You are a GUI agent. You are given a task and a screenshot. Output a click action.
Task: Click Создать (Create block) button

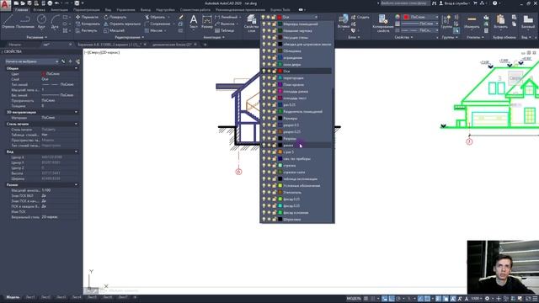tap(360, 17)
